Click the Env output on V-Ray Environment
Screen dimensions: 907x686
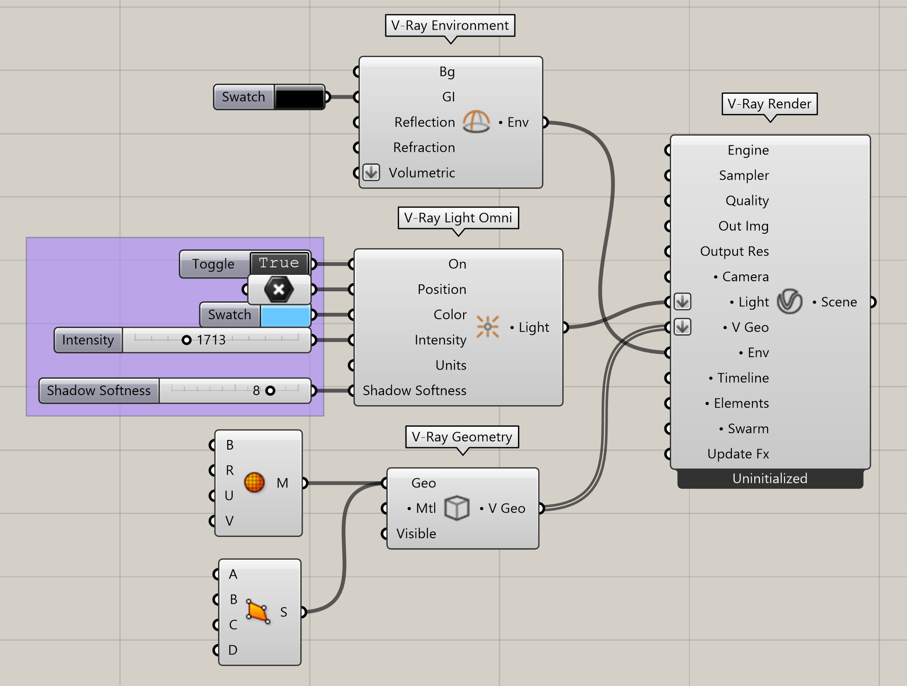coord(518,122)
